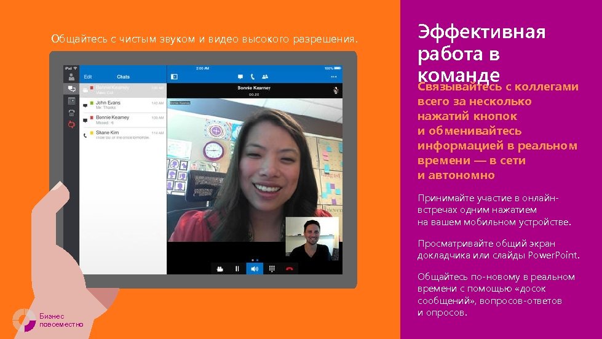Toggle the side panel icon in the call header
The width and height of the screenshot is (602, 339).
pyautogui.click(x=174, y=77)
